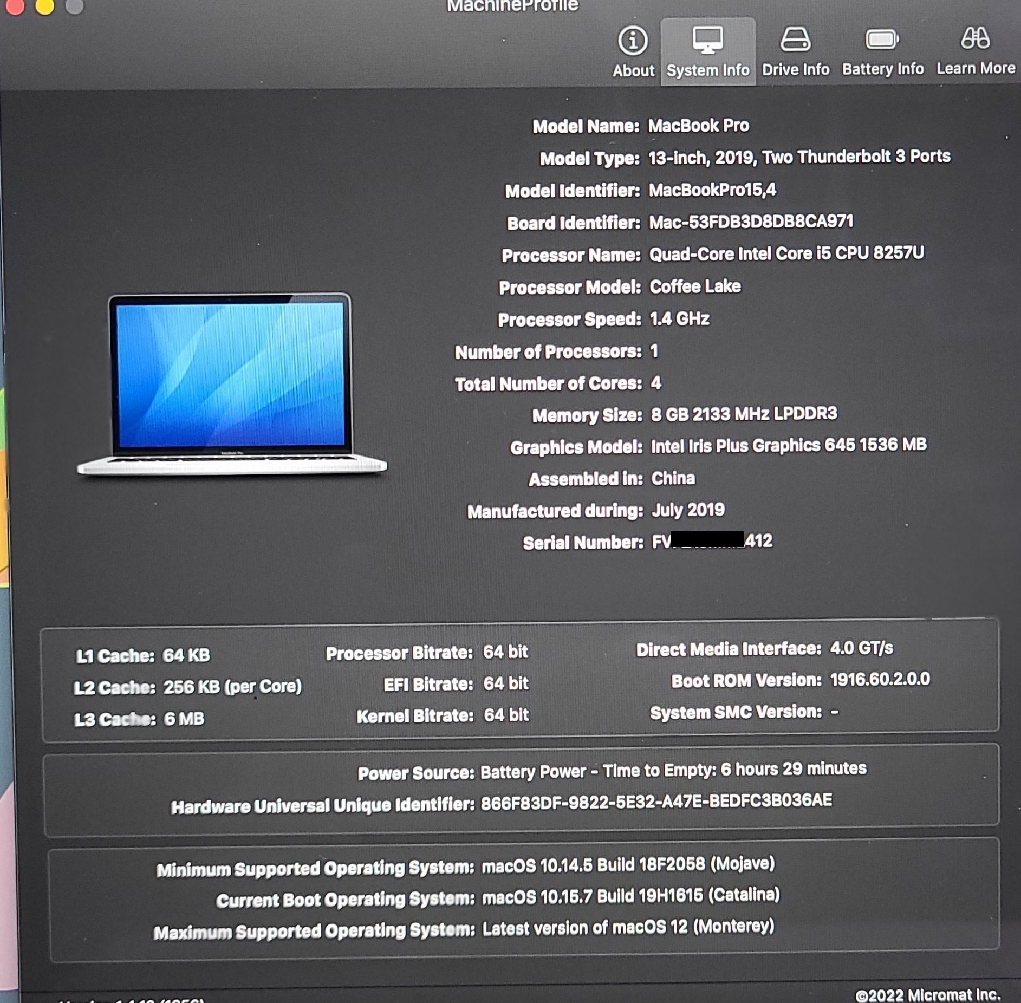
Task: Open Drive Info via the drive icon
Action: point(795,40)
